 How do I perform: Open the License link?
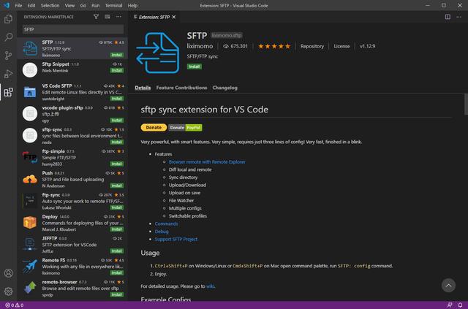tap(341, 46)
